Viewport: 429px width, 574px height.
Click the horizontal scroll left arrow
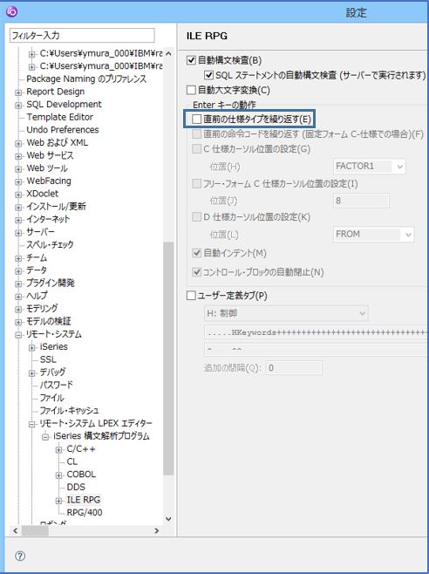coord(16,530)
